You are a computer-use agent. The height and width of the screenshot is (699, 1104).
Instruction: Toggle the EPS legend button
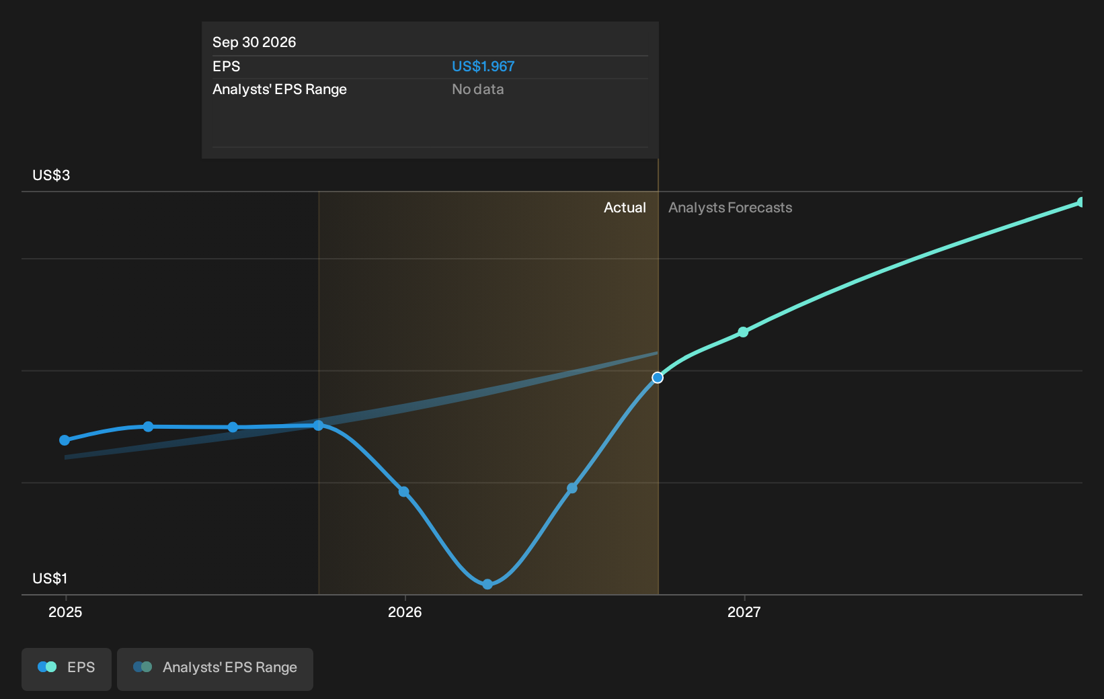[67, 669]
